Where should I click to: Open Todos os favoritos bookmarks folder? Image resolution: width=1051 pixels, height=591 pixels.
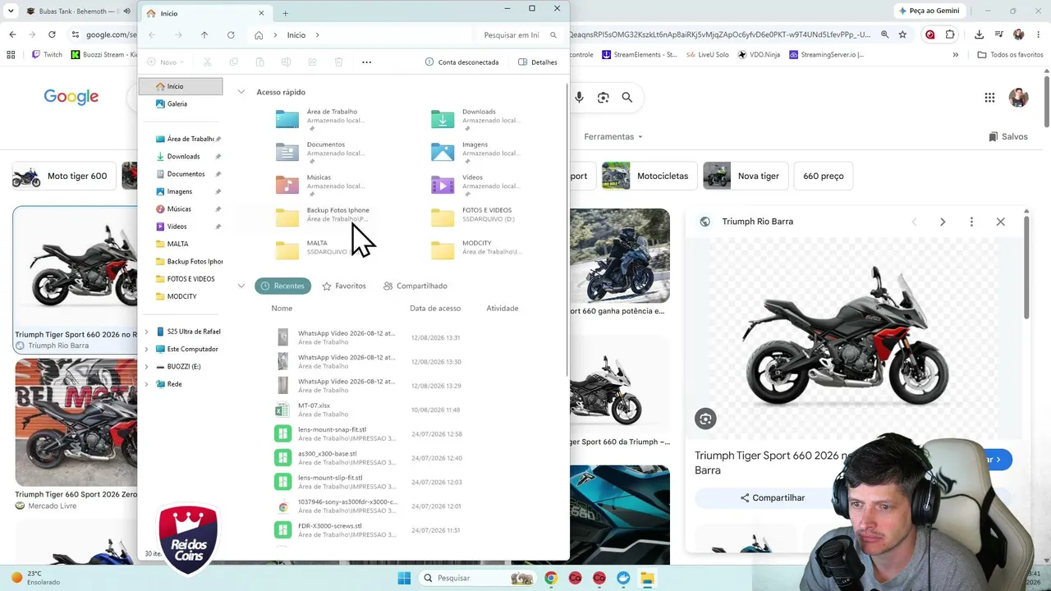(x=1010, y=55)
